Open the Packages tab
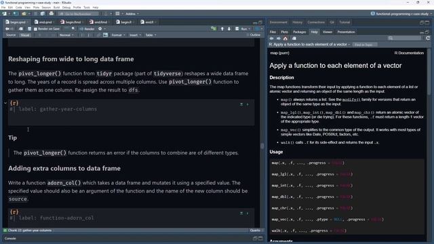The height and width of the screenshot is (244, 434). tap(300, 32)
